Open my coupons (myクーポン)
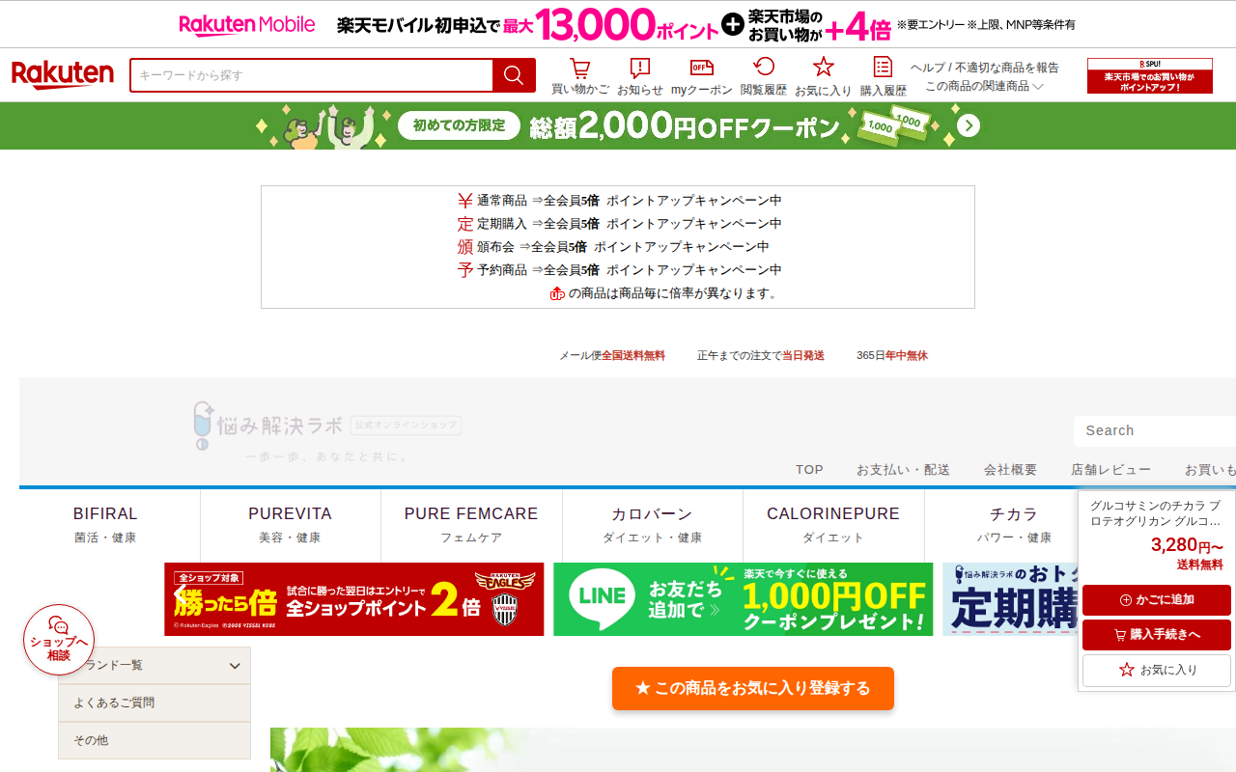This screenshot has height=772, width=1236. click(x=702, y=77)
